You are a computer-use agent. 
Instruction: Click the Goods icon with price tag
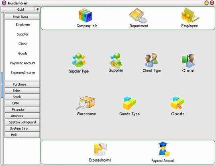coord(178,103)
